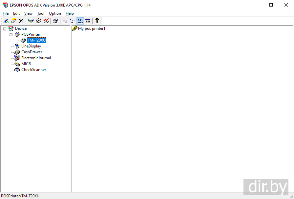Open the Tool menu

pos(40,13)
